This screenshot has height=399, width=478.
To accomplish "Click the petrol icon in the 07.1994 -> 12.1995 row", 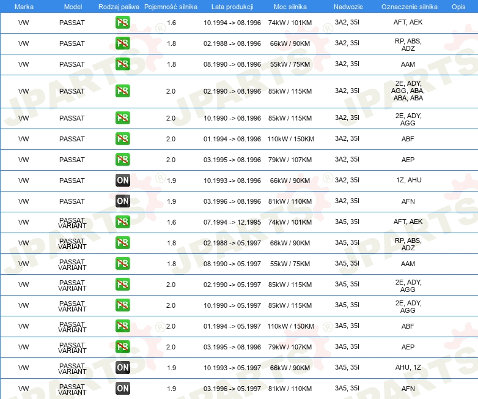I will [x=122, y=222].
